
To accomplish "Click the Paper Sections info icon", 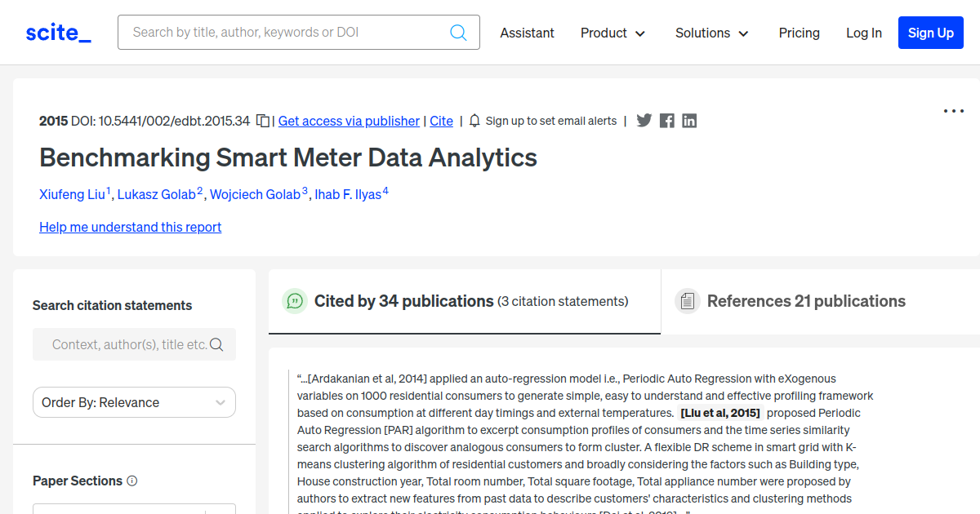I will [132, 481].
